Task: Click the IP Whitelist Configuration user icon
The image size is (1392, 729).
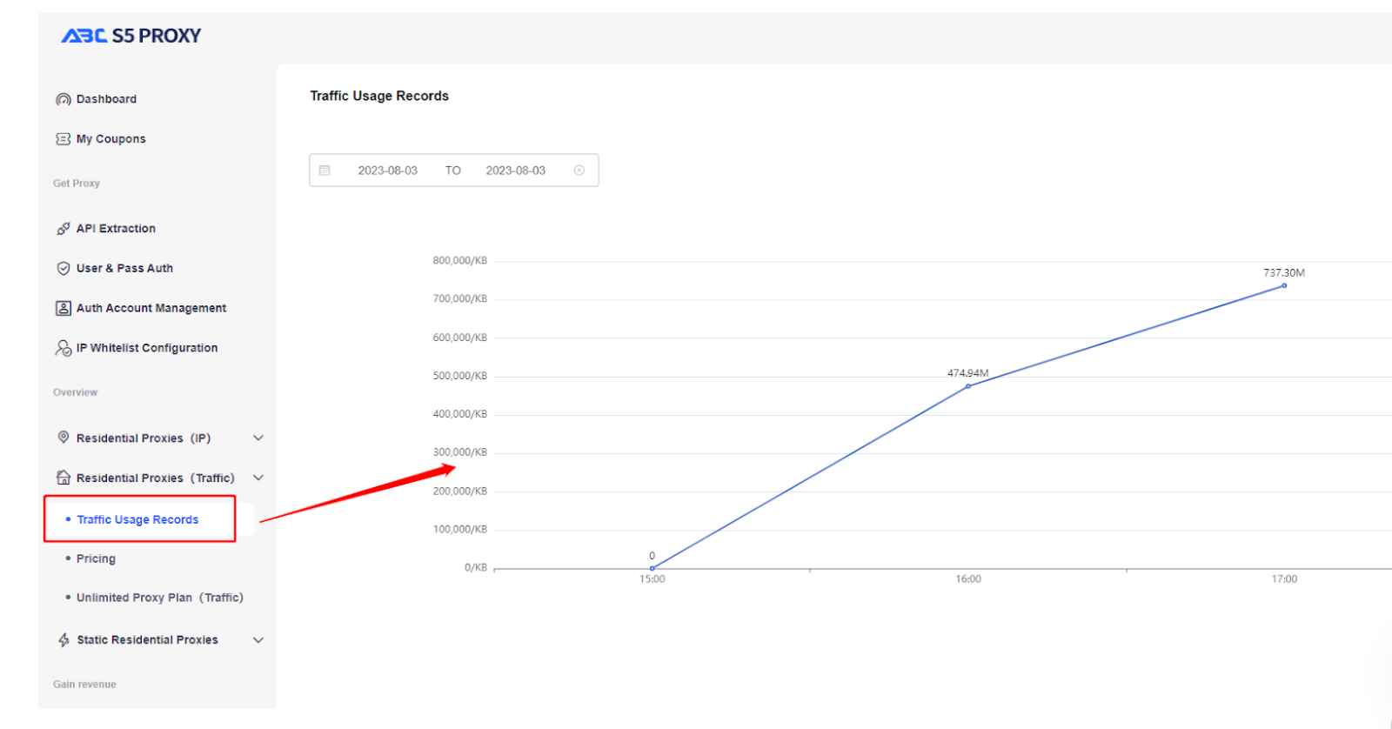Action: tap(64, 348)
